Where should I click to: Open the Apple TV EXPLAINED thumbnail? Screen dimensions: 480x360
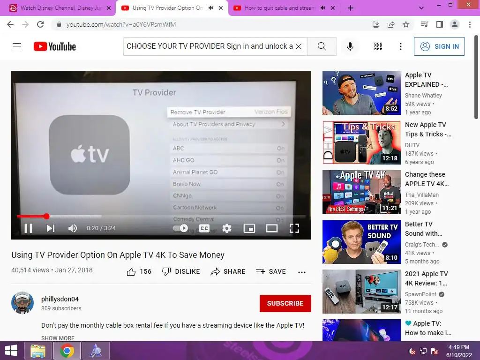(362, 93)
